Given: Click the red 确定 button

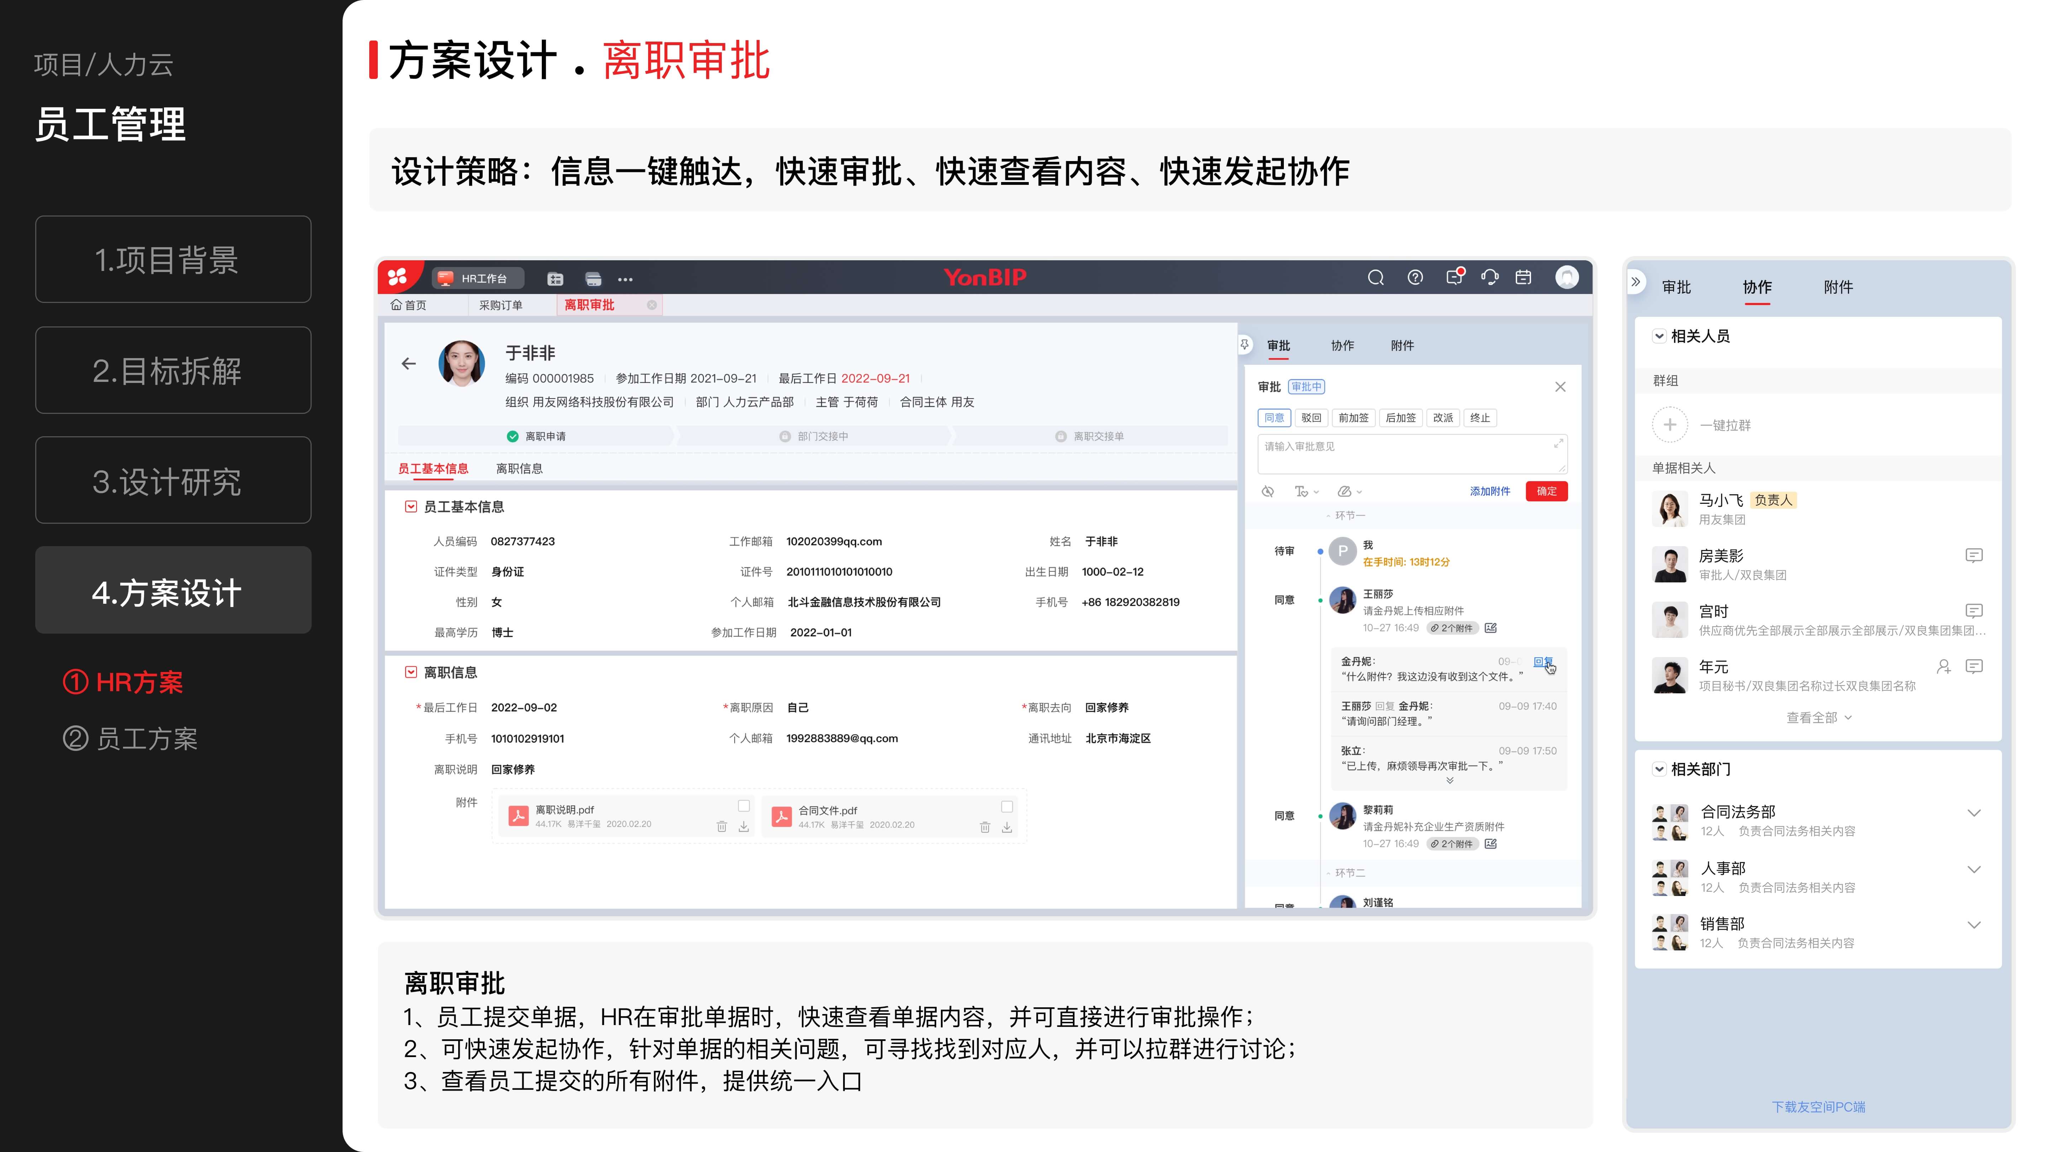Looking at the screenshot, I should pyautogui.click(x=1546, y=491).
